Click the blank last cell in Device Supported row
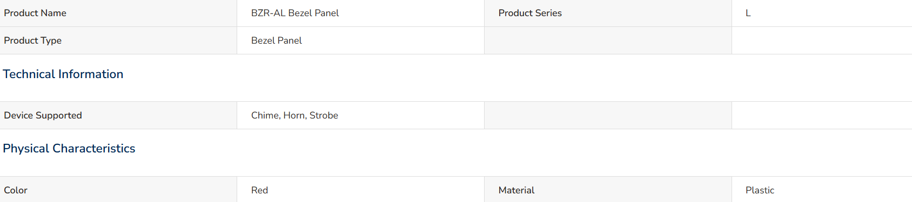 822,115
